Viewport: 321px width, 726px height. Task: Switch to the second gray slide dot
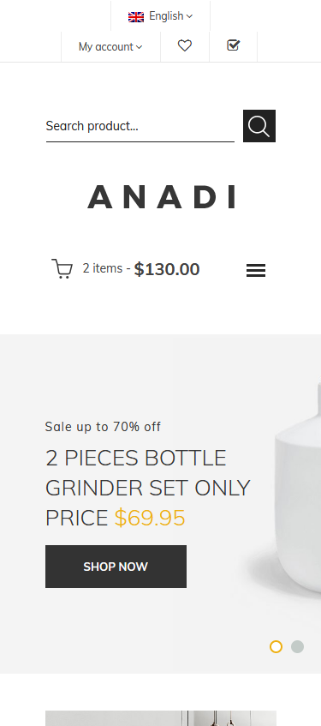pos(297,647)
